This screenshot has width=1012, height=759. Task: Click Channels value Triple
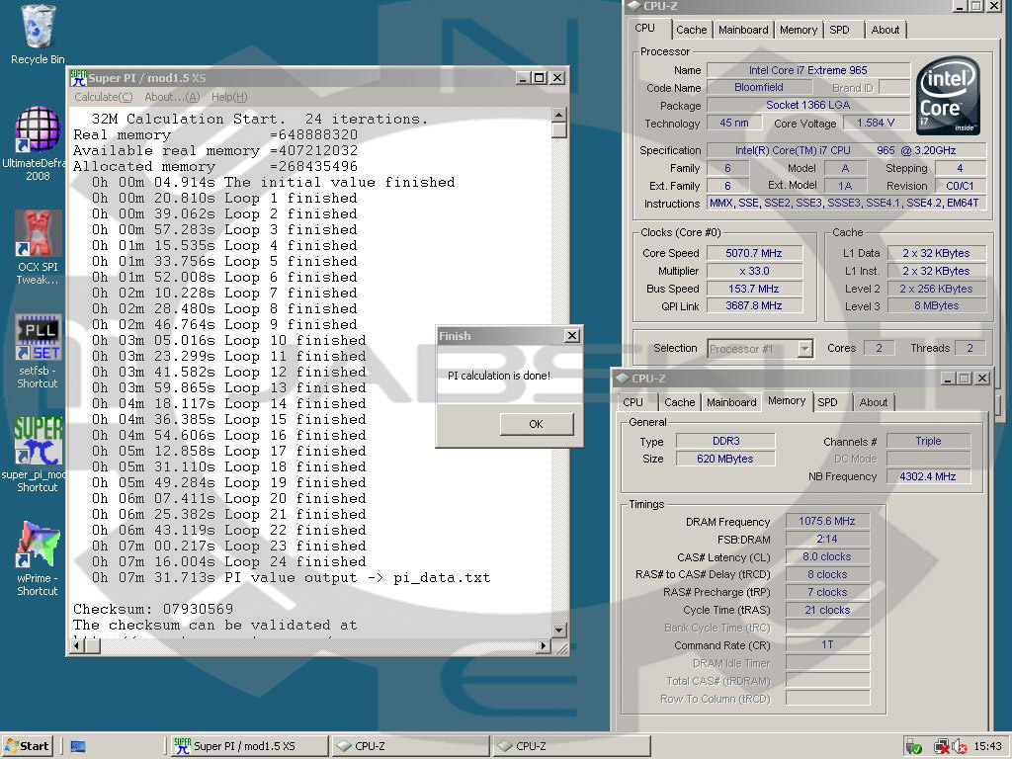[x=927, y=441]
